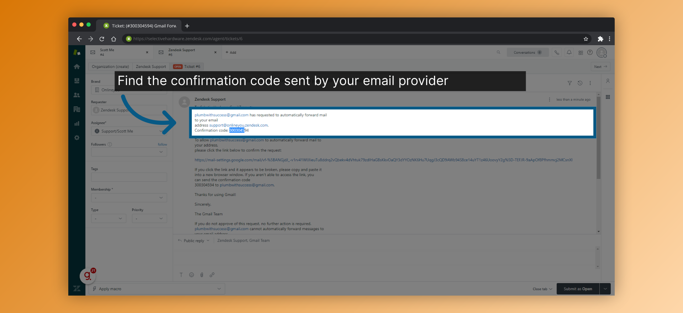Open the browser three-dot menu
This screenshot has height=313, width=683.
tap(609, 39)
